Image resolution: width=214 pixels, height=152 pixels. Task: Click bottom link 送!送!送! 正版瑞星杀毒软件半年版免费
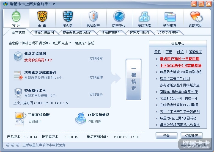point(36,145)
